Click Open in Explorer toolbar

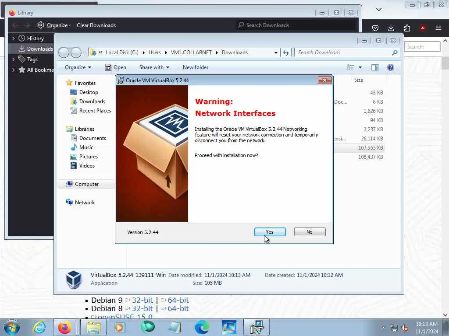pyautogui.click(x=116, y=67)
